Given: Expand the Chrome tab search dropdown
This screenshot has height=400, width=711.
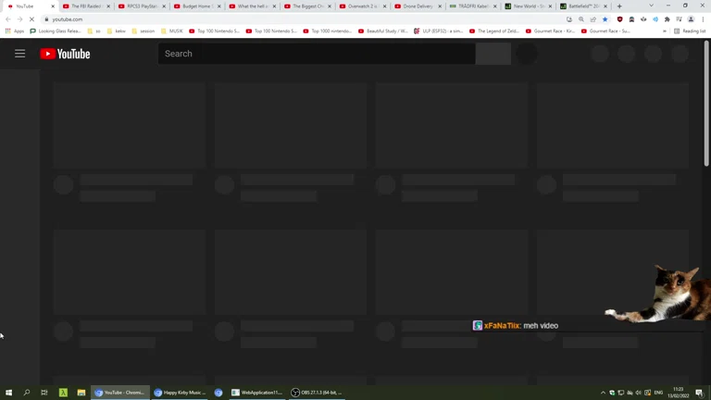Looking at the screenshot, I should (651, 6).
